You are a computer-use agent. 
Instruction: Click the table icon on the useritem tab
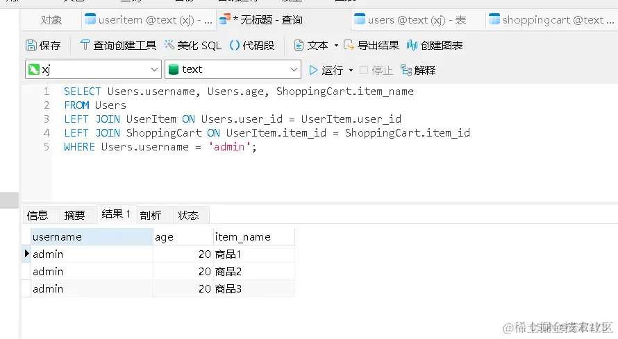[x=90, y=19]
